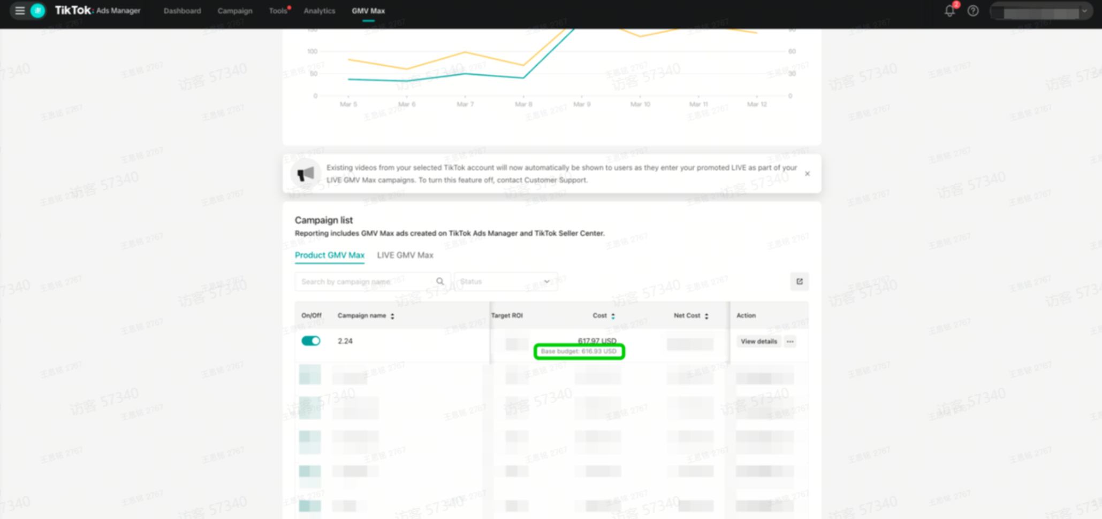Open the Analytics menu
1102x519 pixels.
[320, 11]
